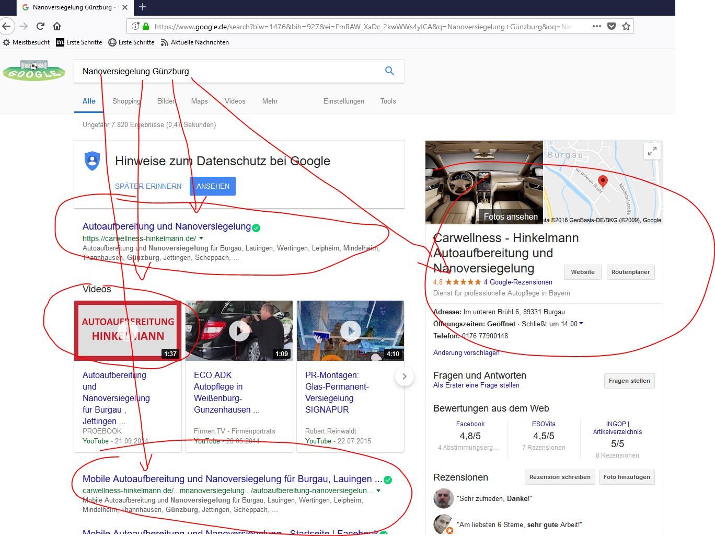
Task: Click the ANSEHEN privacy button
Action: coord(213,186)
